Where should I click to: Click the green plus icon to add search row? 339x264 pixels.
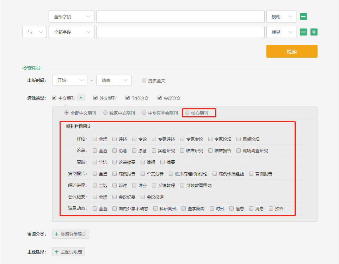point(314,32)
